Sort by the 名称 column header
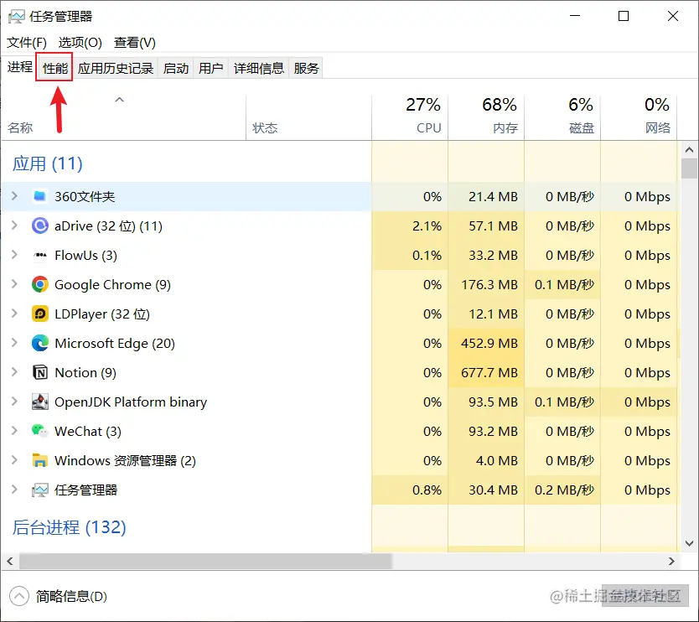699x622 pixels. 123,117
